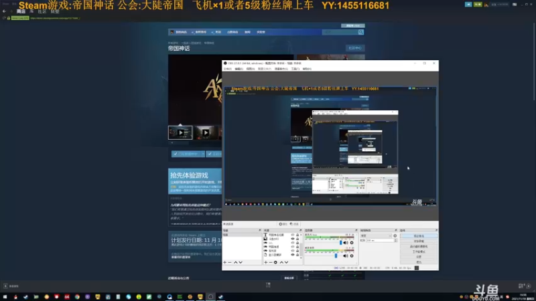Screen dimensions: 536x301
Task: Add a new source with the plus icon
Action: click(x=265, y=262)
